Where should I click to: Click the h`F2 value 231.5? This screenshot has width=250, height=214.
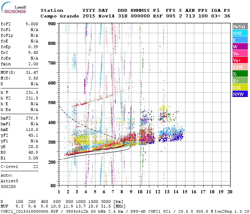[x=32, y=98]
